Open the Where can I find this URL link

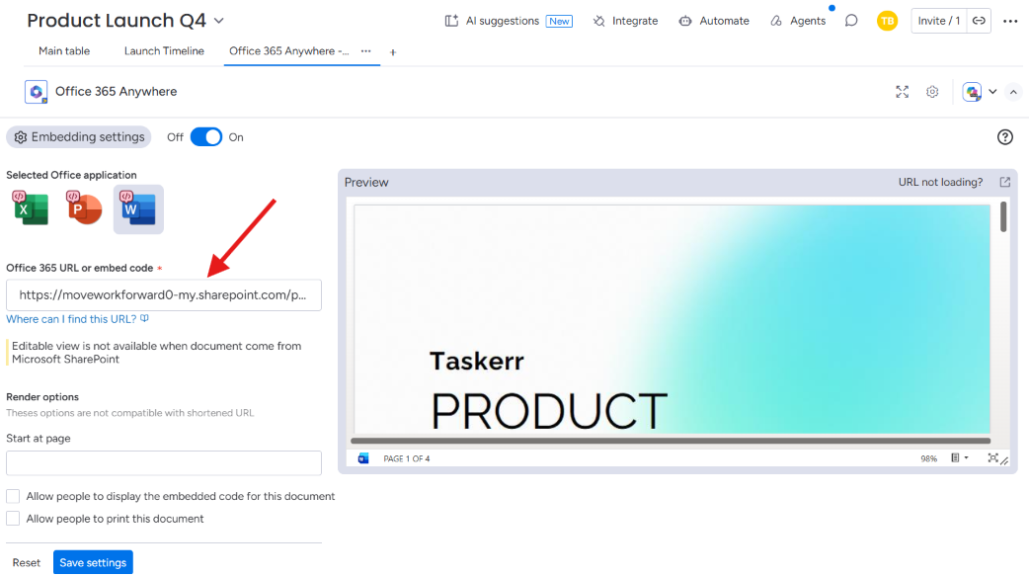[x=77, y=318]
